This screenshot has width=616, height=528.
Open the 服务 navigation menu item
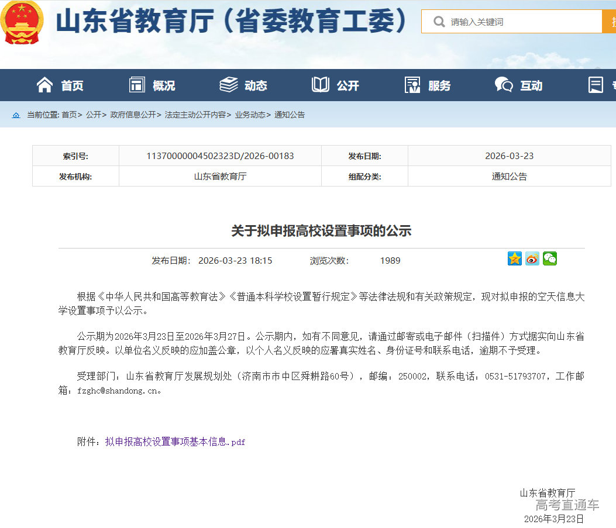tap(439, 86)
